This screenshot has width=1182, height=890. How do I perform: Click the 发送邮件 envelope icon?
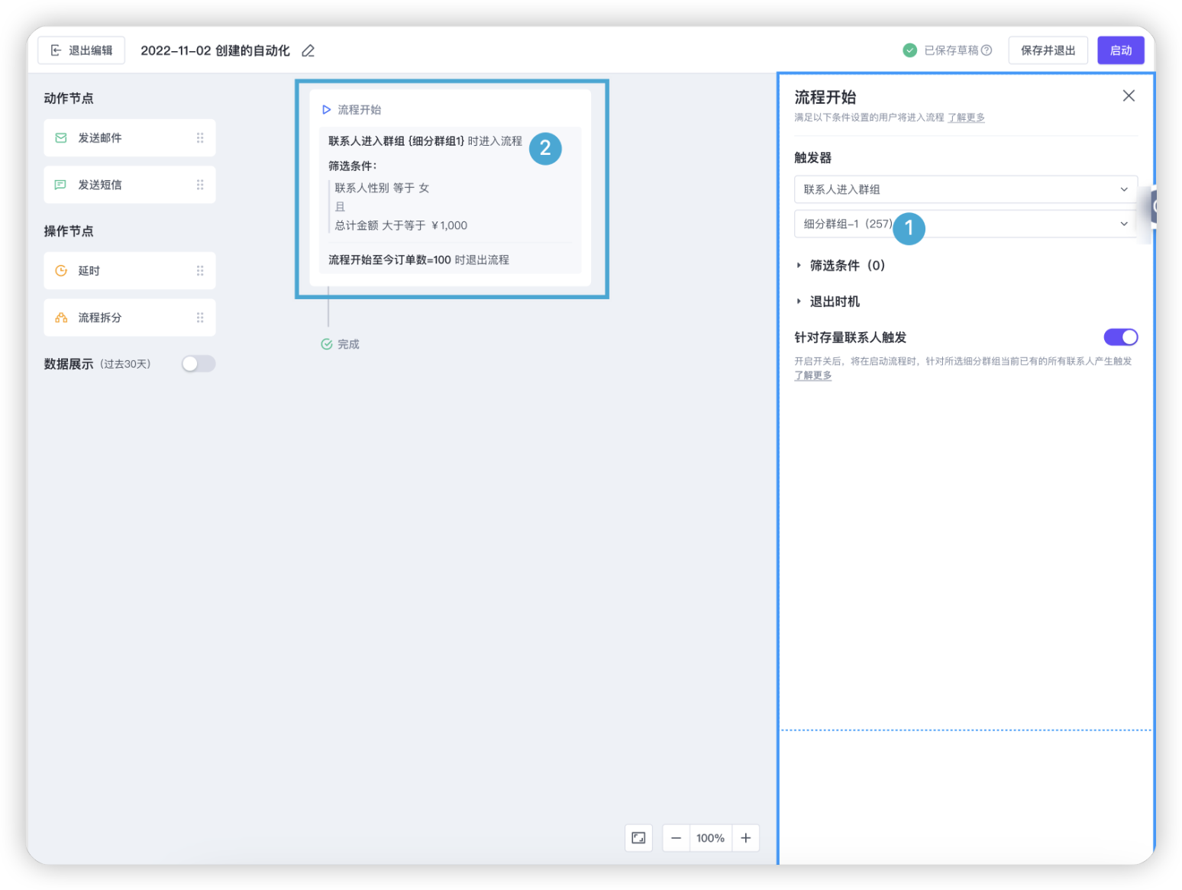tap(61, 138)
